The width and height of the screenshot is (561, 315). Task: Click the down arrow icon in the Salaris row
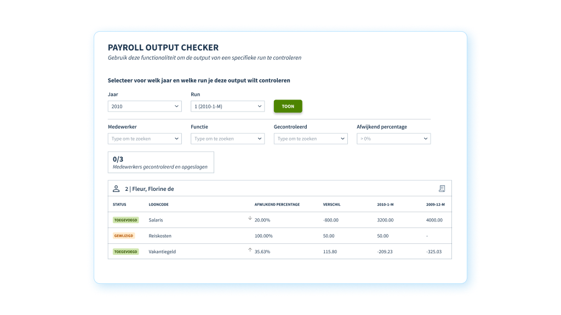tap(250, 218)
